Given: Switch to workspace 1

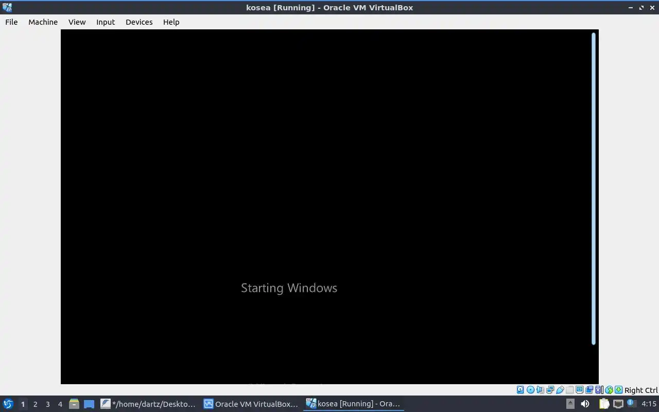Looking at the screenshot, I should (23, 404).
